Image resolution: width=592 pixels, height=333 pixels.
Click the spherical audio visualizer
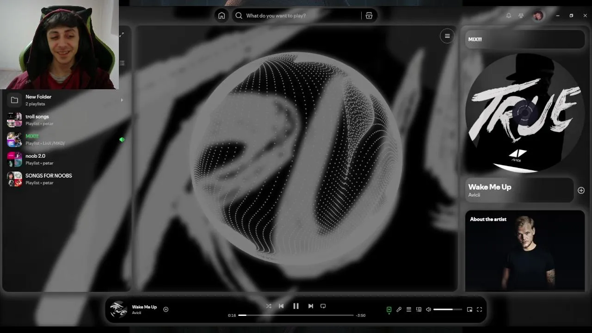click(296, 157)
